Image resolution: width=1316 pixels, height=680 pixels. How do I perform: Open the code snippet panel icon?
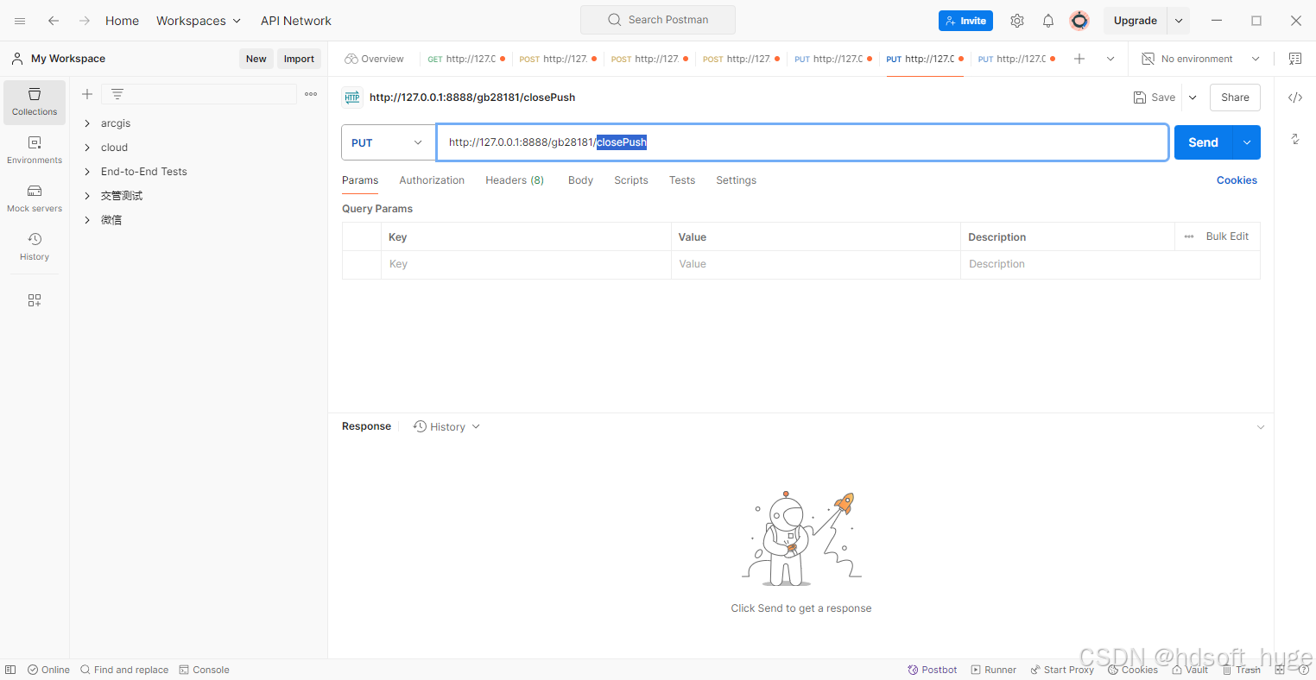click(1295, 98)
